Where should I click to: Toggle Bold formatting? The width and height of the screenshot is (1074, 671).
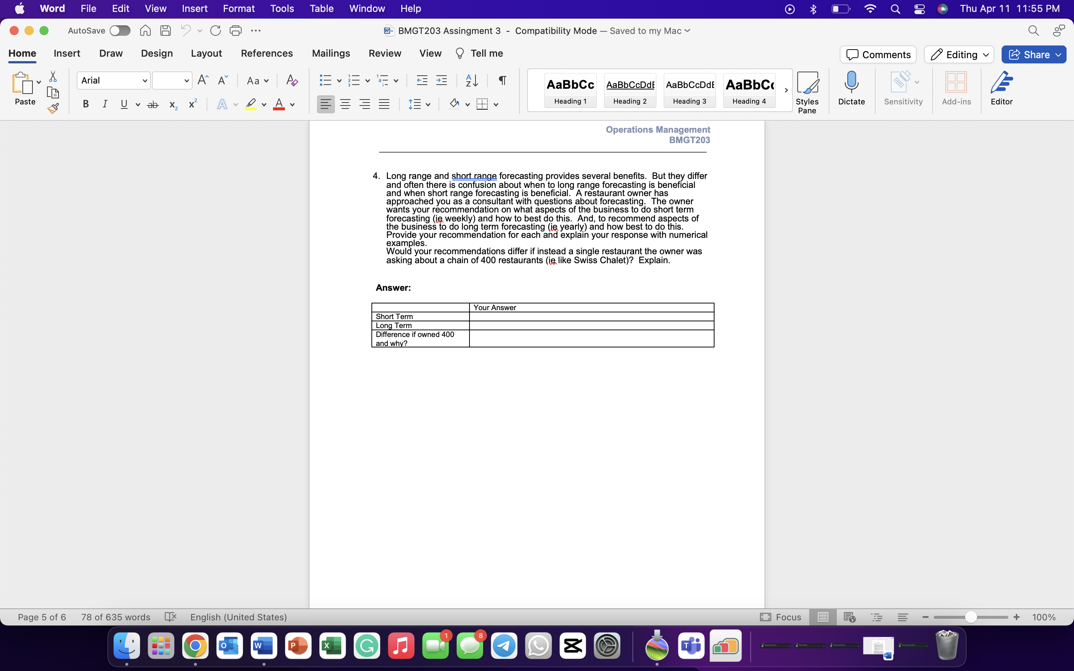click(86, 104)
